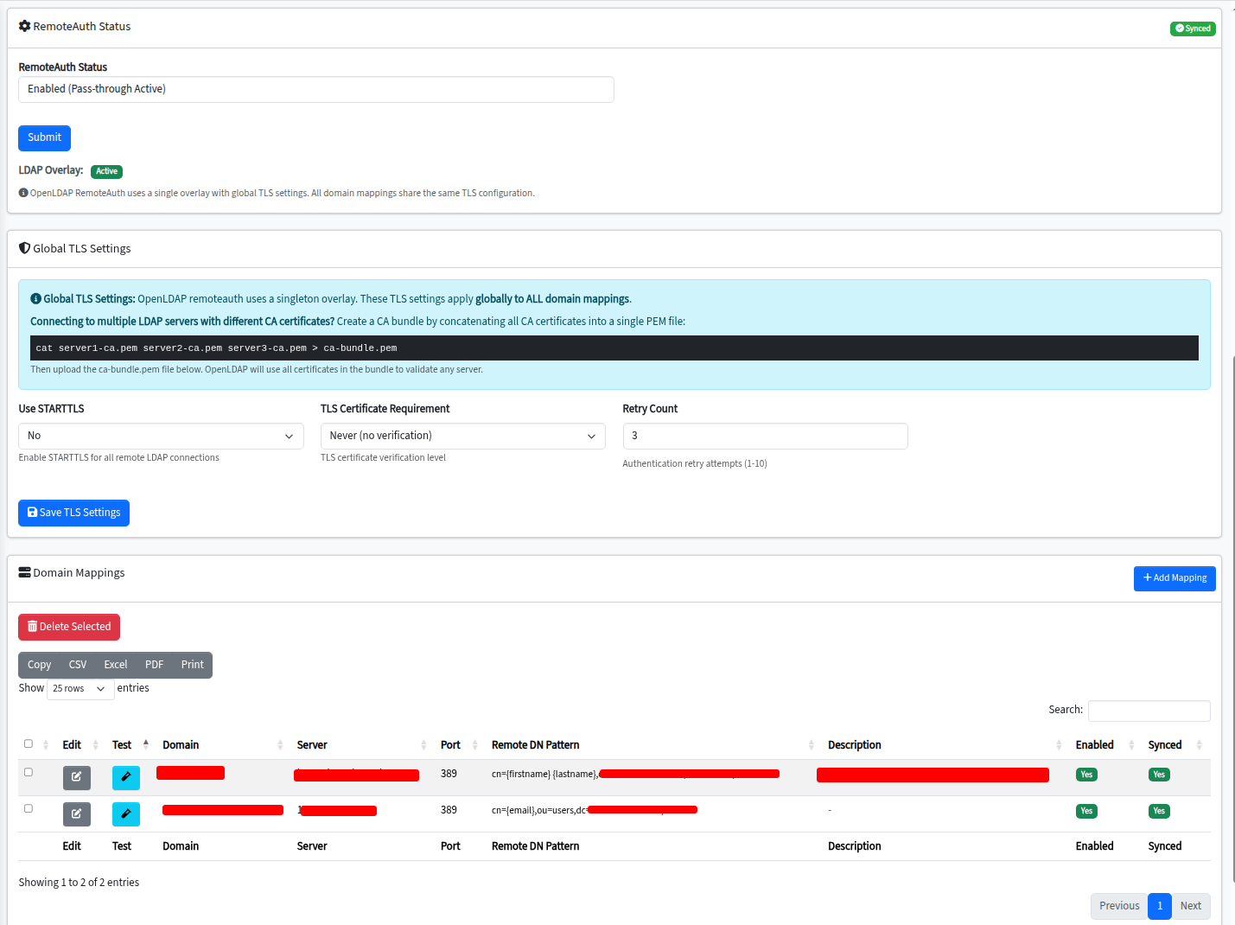Export table as PDF

coord(154,665)
